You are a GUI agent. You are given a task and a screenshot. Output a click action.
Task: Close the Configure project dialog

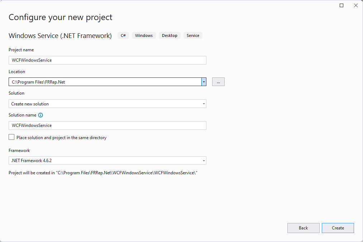(355, 5)
